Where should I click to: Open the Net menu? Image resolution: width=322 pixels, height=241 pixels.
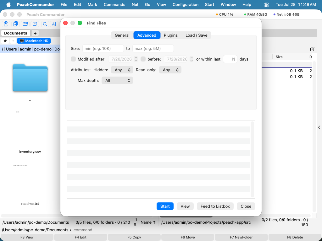tap(135, 4)
